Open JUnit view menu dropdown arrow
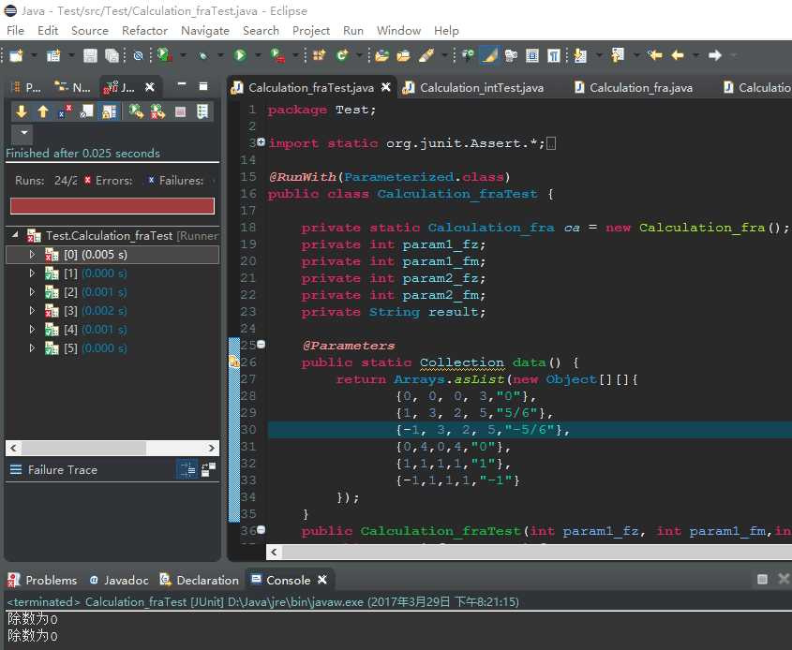The width and height of the screenshot is (792, 650). click(x=22, y=134)
